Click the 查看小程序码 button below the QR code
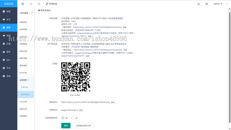This screenshot has height=130, width=231. (75, 95)
